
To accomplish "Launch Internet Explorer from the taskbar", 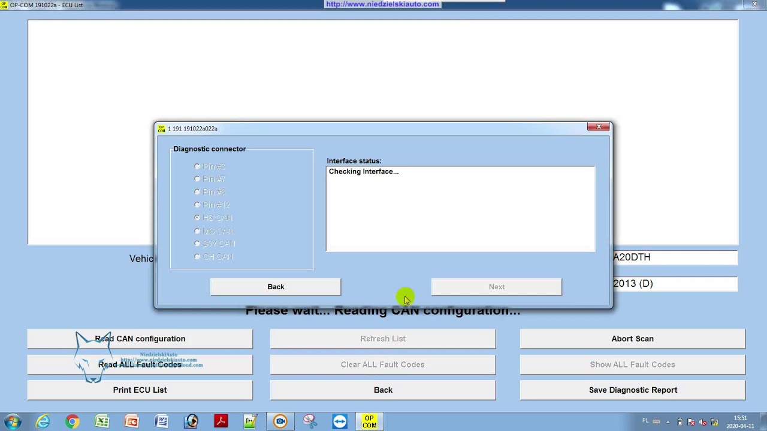I will pyautogui.click(x=43, y=421).
